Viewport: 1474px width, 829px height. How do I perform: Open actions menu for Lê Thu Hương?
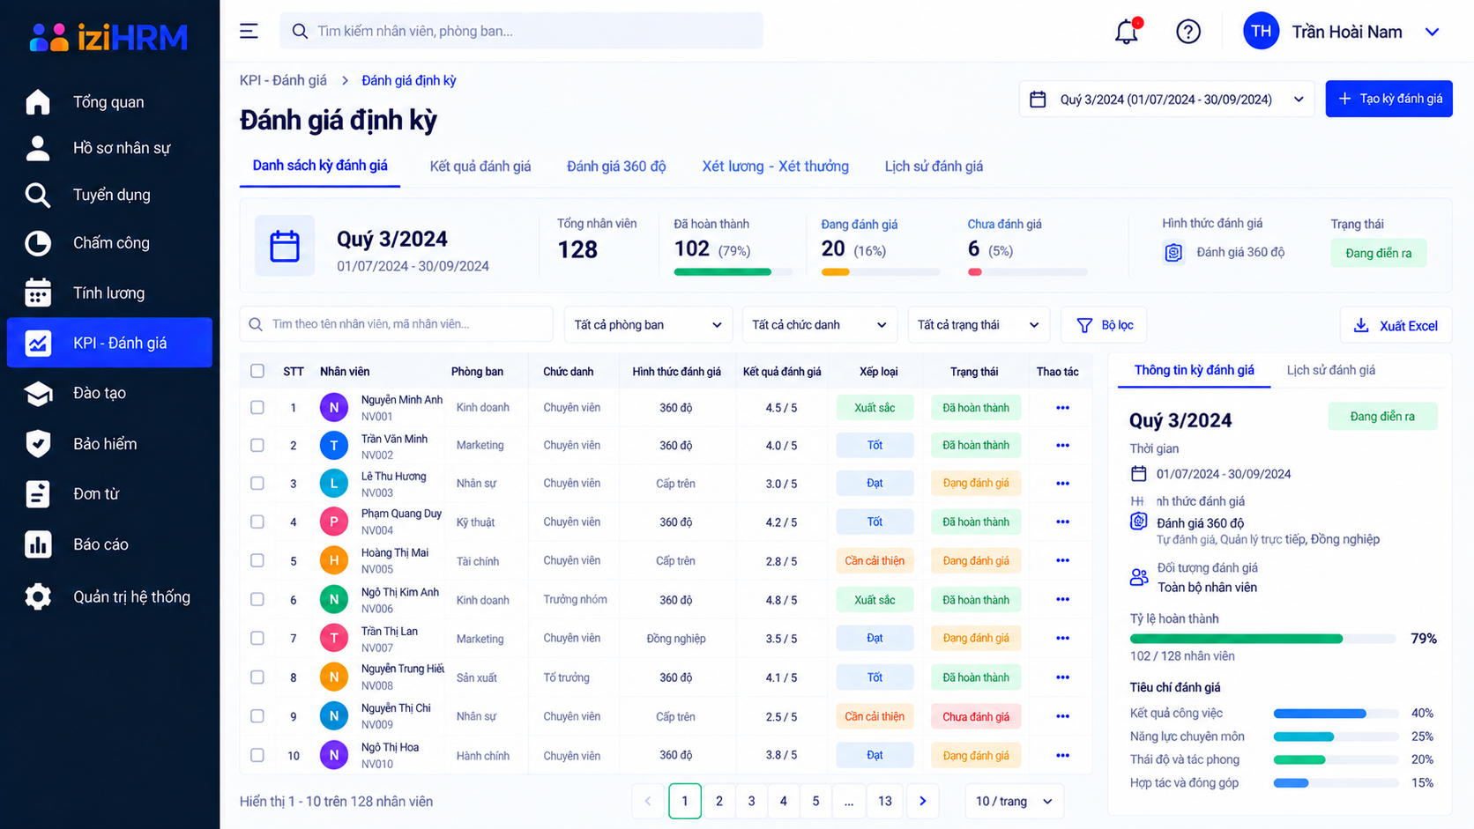coord(1062,484)
